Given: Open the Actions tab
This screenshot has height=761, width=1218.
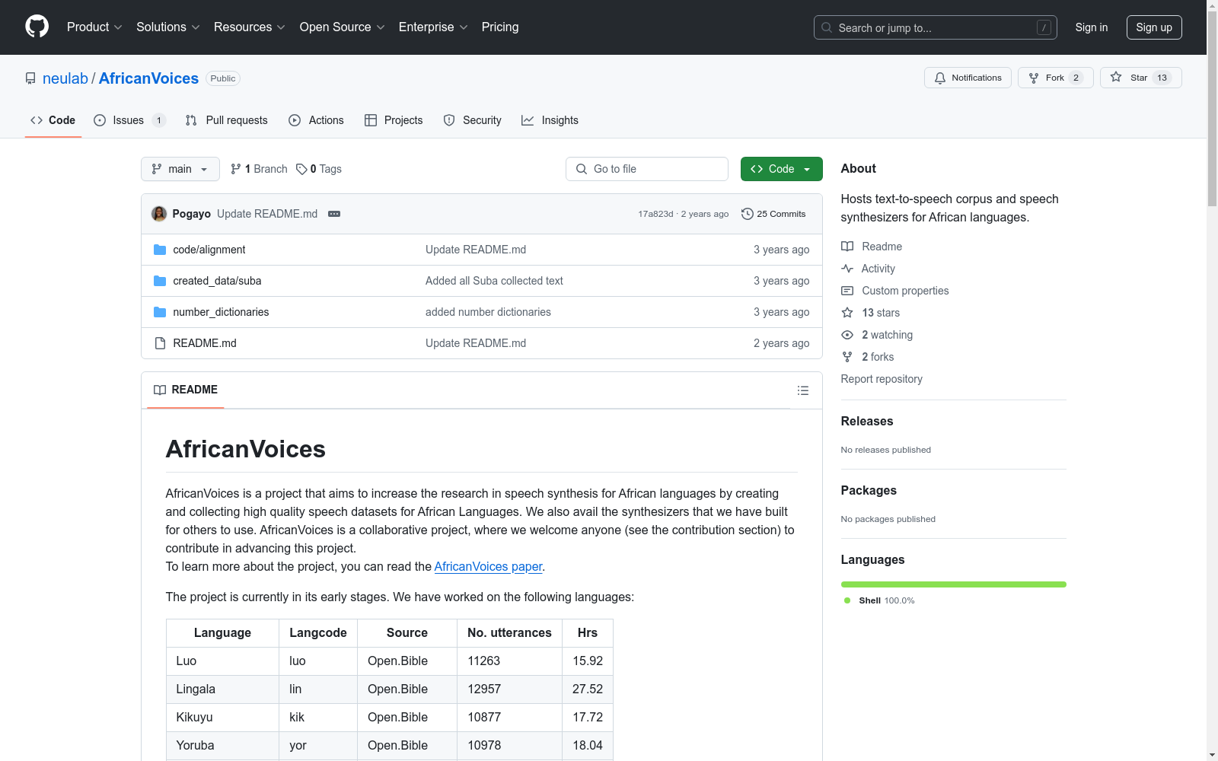Looking at the screenshot, I should coord(316,120).
